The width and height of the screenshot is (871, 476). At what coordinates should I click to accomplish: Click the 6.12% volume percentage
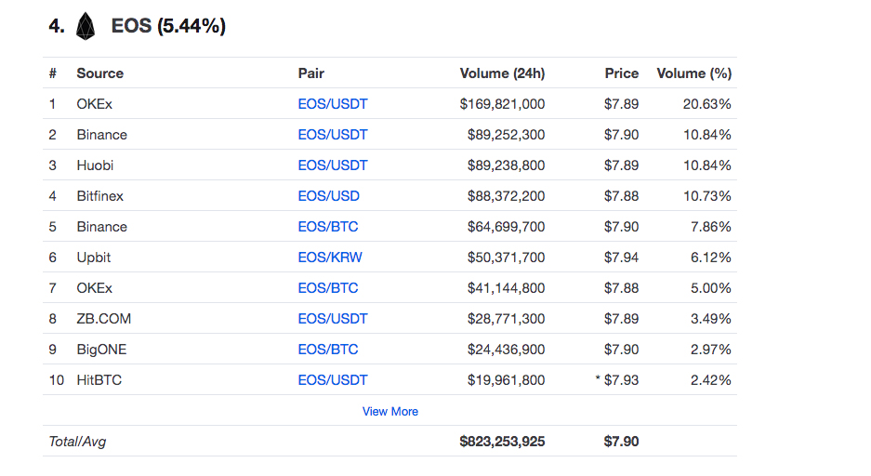click(x=711, y=258)
